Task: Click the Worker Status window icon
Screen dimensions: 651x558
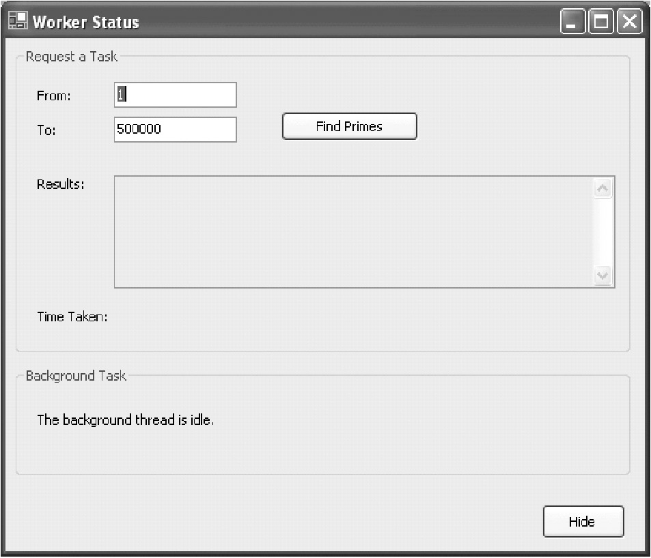Action: 18,21
